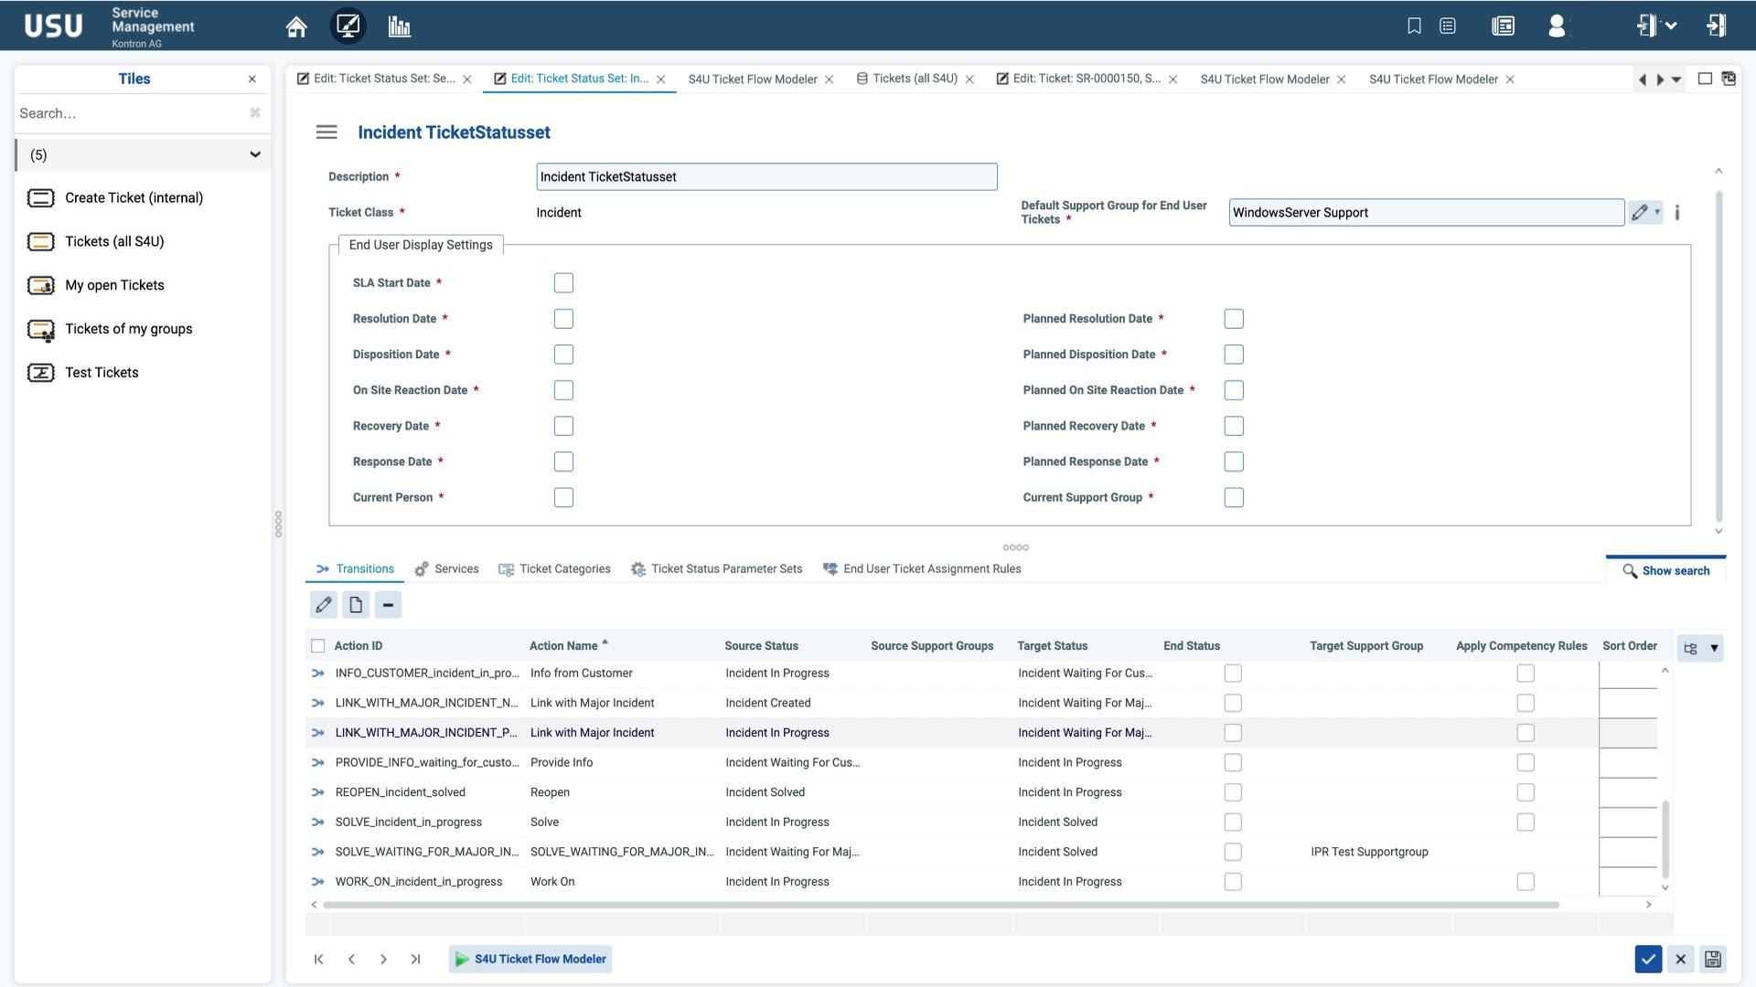Go to the Home icon
Screen dimensions: 1756x987
click(295, 27)
